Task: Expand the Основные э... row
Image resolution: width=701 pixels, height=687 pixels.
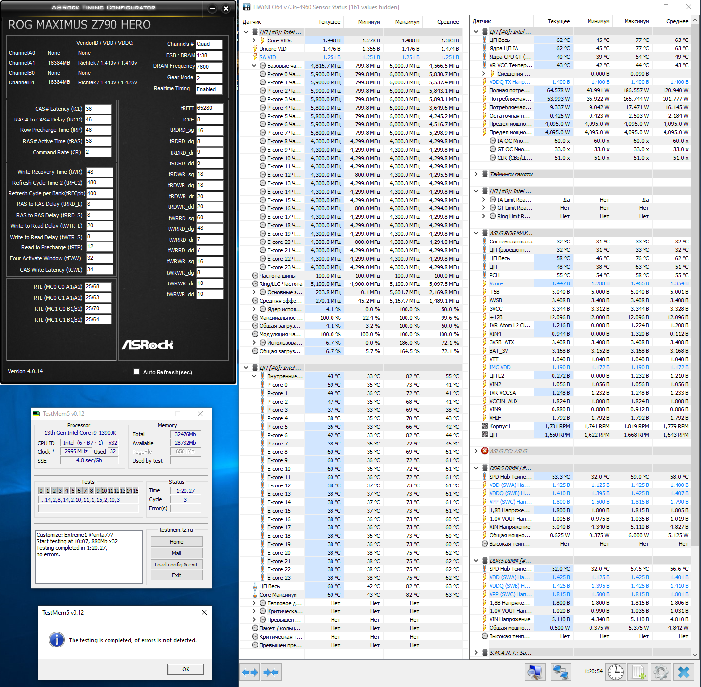Action: (x=254, y=292)
